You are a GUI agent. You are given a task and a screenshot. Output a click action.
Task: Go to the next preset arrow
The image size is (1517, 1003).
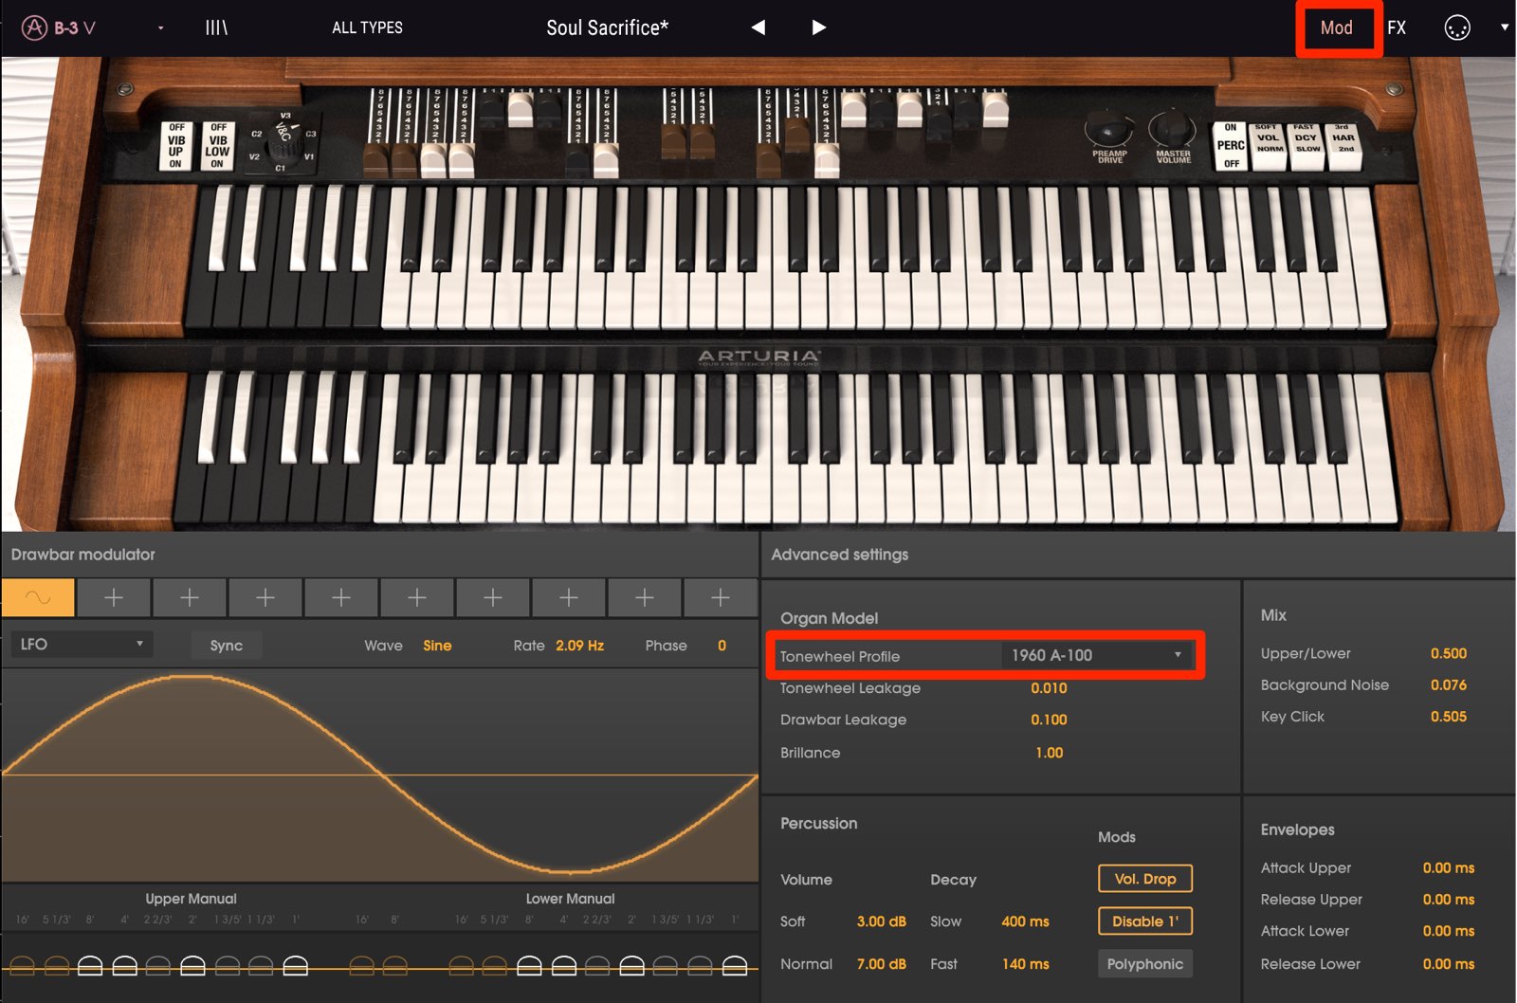click(x=819, y=27)
